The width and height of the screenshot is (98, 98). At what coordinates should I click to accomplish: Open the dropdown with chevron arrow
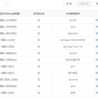5,4
